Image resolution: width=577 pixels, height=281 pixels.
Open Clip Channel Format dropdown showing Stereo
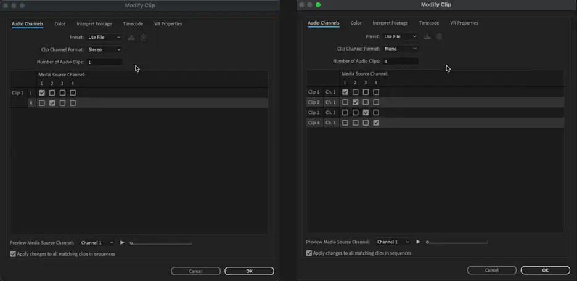coord(104,50)
